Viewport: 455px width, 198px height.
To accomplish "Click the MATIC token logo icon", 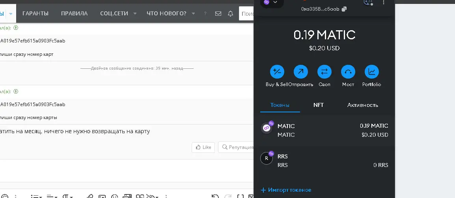I will point(267,128).
